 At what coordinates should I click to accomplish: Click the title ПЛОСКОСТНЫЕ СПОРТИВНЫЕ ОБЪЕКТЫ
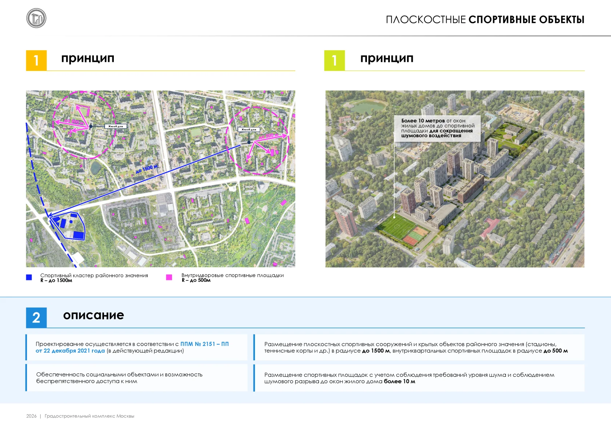tap(485, 20)
